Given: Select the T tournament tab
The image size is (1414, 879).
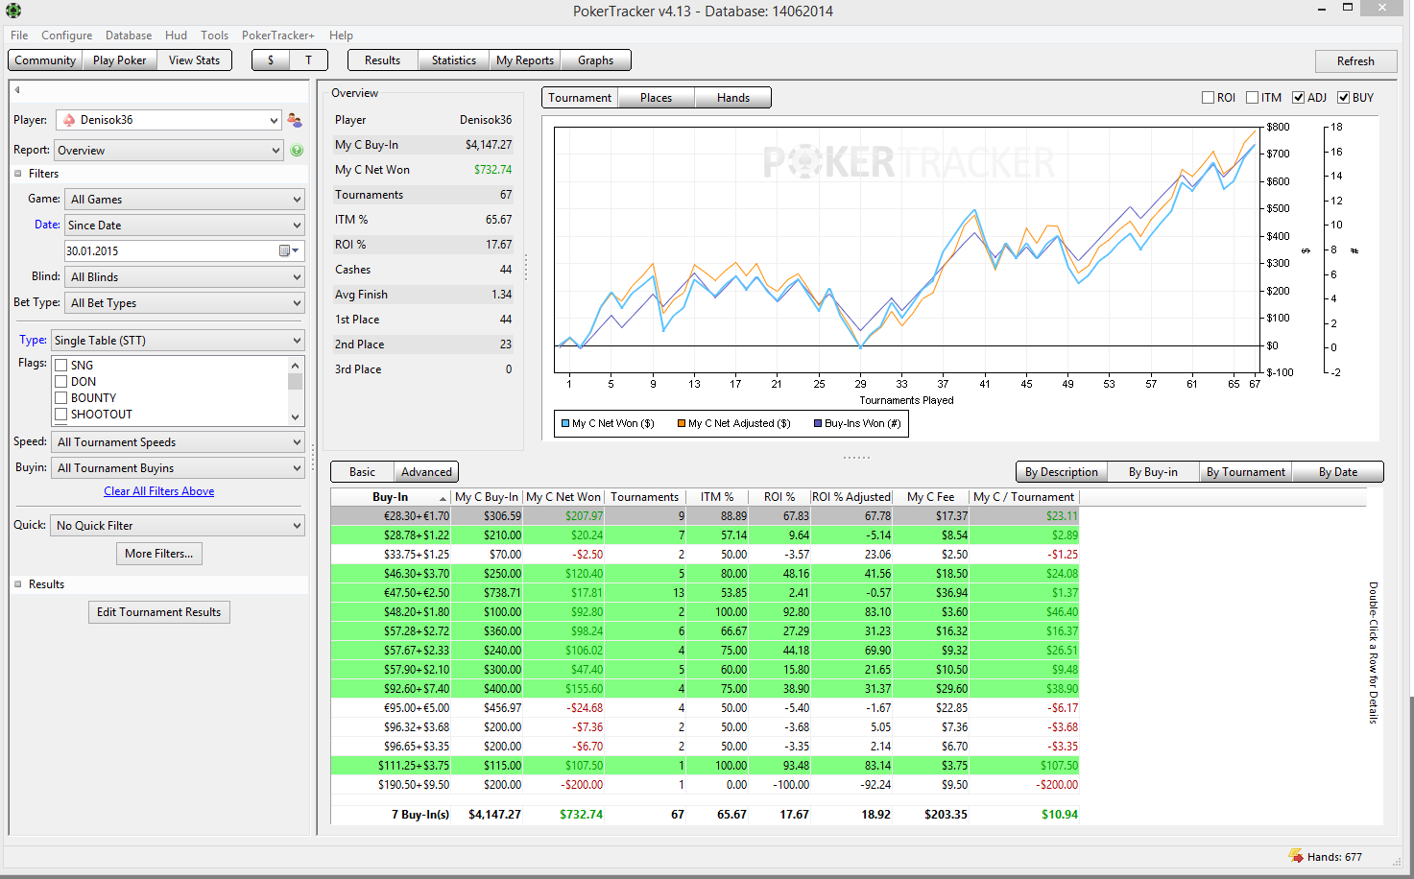Looking at the screenshot, I should tap(308, 60).
